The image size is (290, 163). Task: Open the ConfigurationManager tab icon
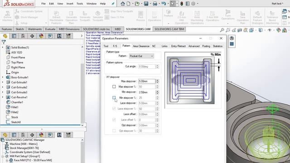coord(23,36)
